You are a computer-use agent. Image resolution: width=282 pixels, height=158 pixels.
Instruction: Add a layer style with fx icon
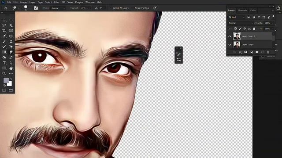click(x=240, y=52)
